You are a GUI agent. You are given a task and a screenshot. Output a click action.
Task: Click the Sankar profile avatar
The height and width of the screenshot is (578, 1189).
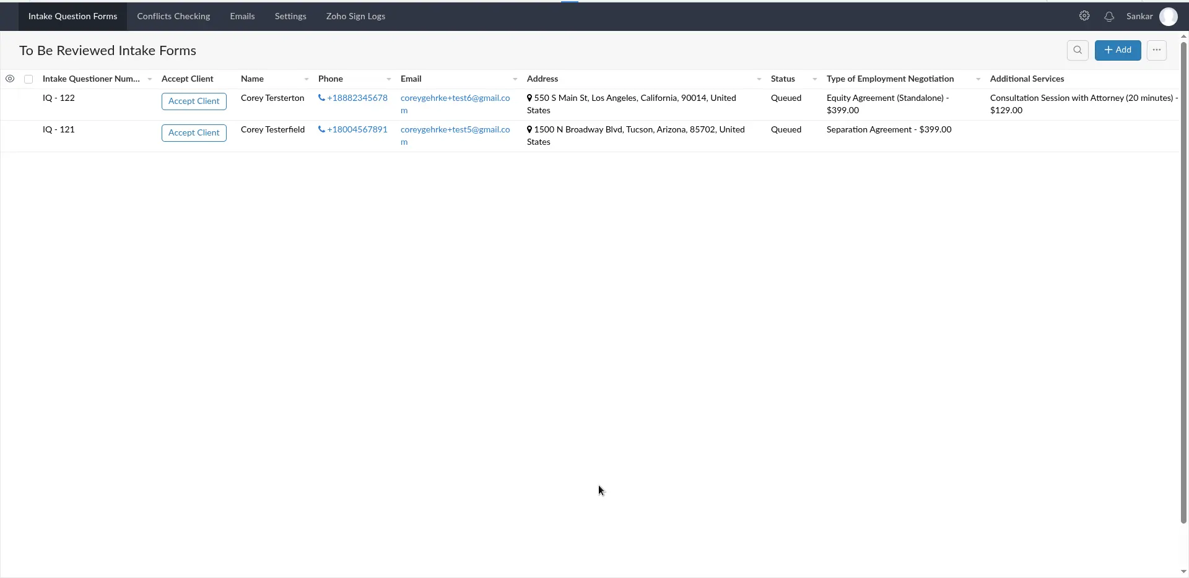tap(1168, 17)
